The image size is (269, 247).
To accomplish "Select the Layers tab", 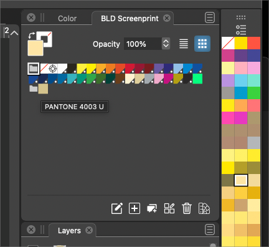I will click(x=69, y=231).
